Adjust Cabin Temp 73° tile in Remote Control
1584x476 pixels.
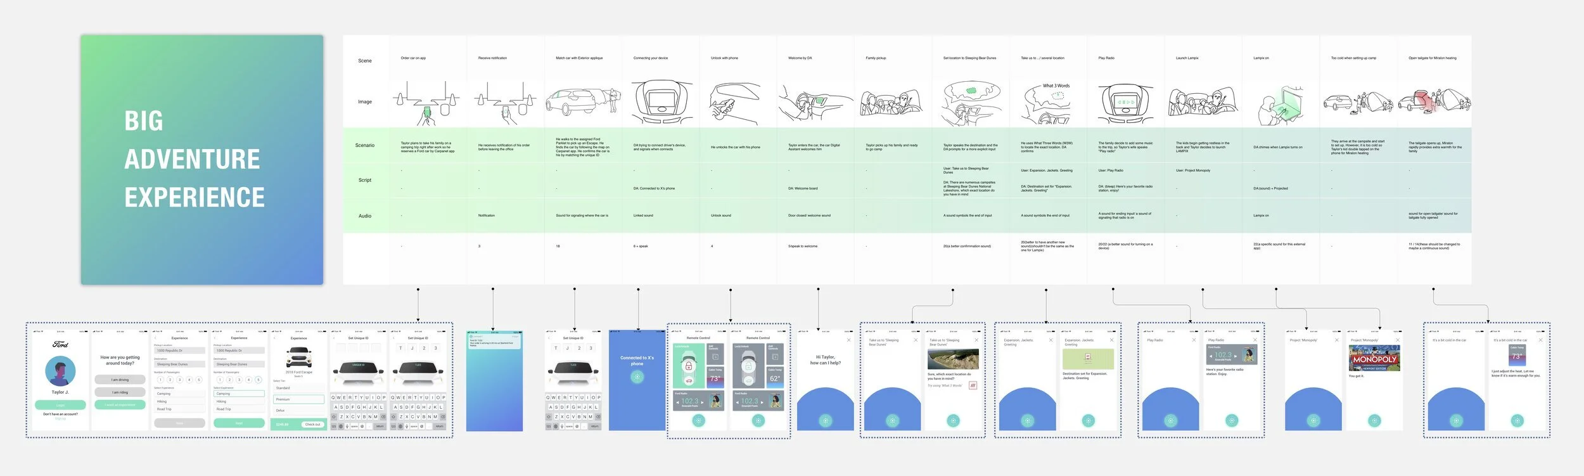tap(715, 377)
